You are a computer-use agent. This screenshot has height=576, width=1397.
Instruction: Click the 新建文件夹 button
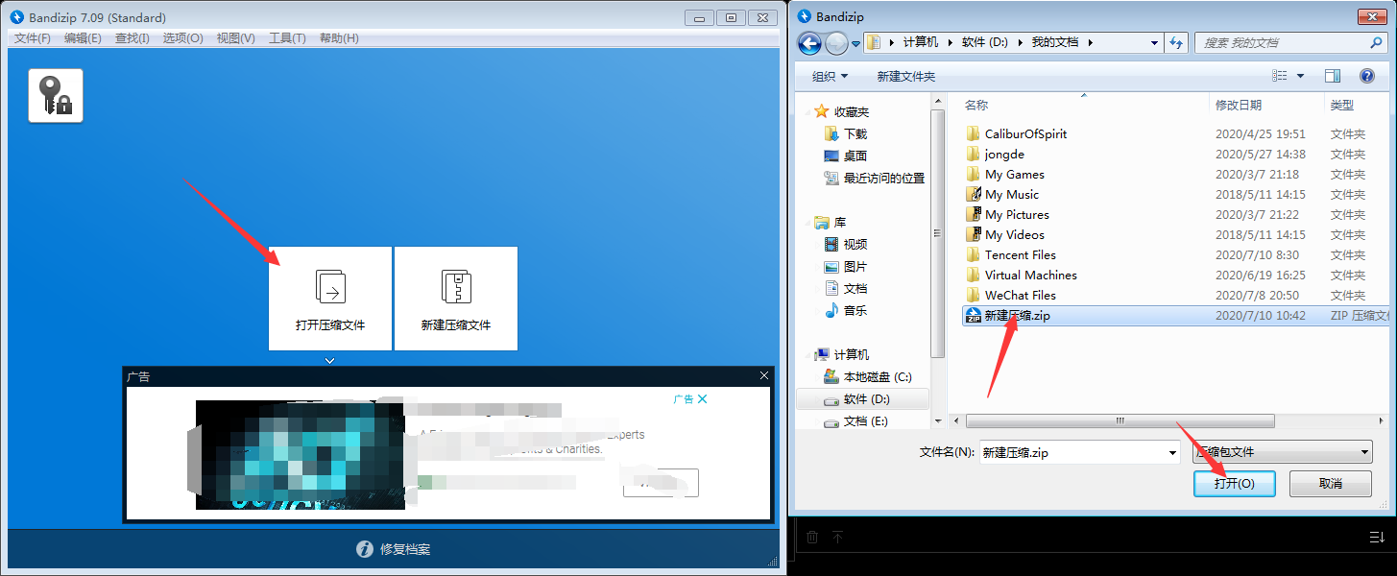[905, 76]
